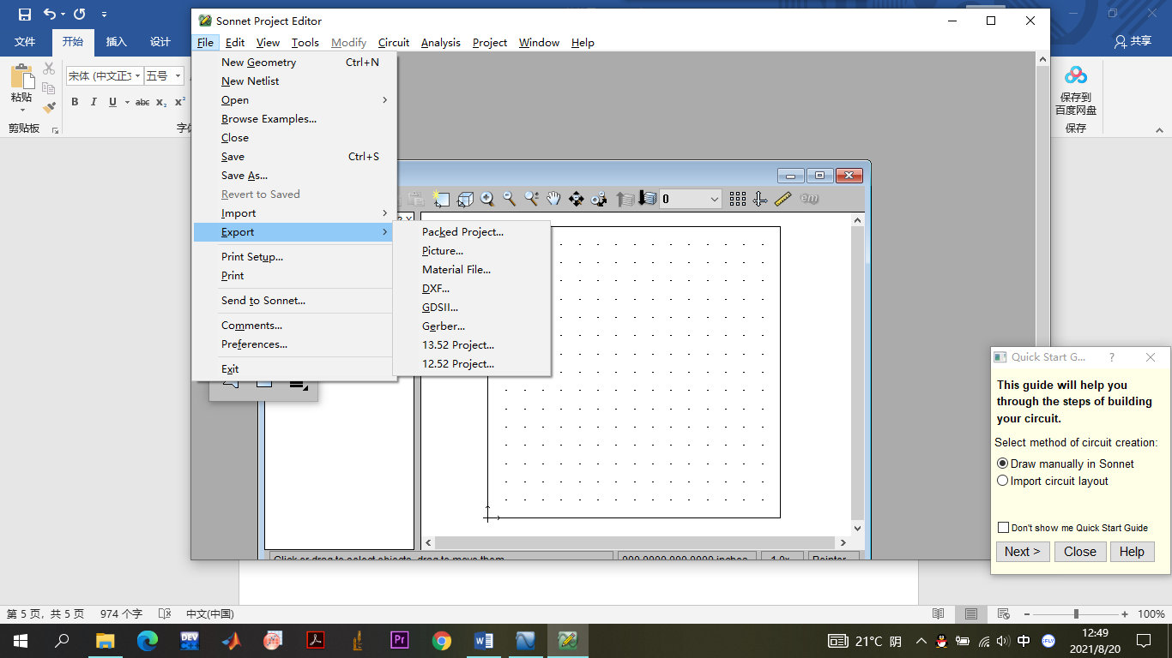Open Premiere Pro from the taskbar
1172x658 pixels.
pyautogui.click(x=400, y=640)
